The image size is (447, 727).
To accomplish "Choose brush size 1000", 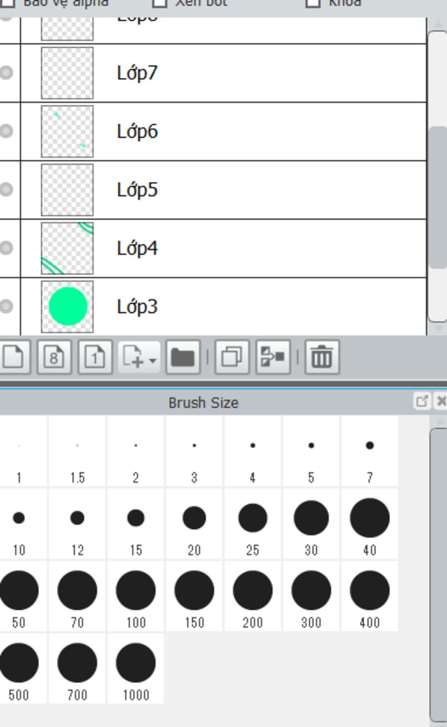I will click(x=136, y=669).
